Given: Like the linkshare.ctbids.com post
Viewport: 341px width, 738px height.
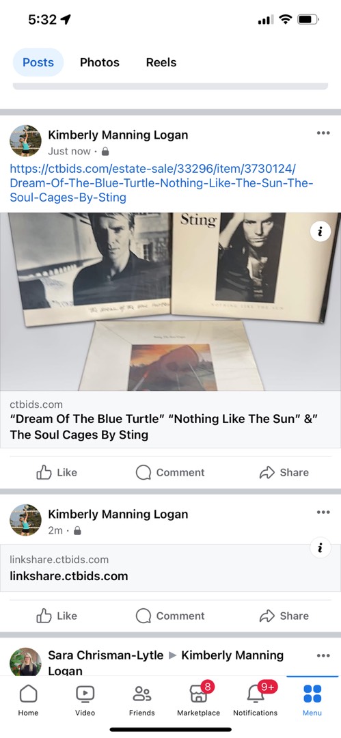Looking at the screenshot, I should (x=57, y=616).
